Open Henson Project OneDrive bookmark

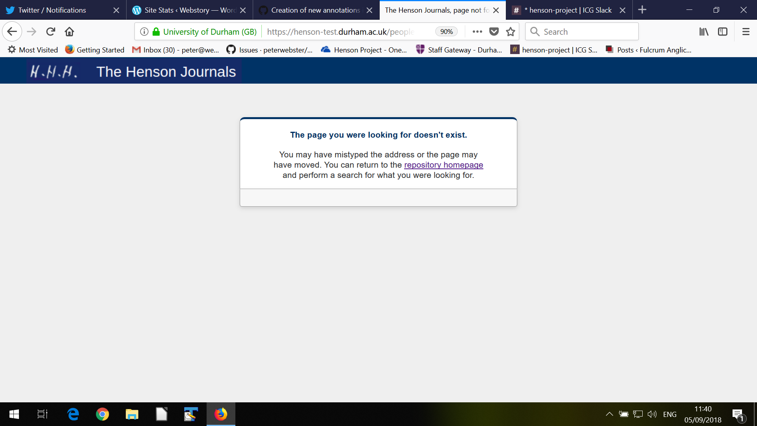(364, 50)
